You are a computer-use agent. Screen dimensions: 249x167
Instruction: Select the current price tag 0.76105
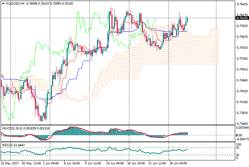242,18
